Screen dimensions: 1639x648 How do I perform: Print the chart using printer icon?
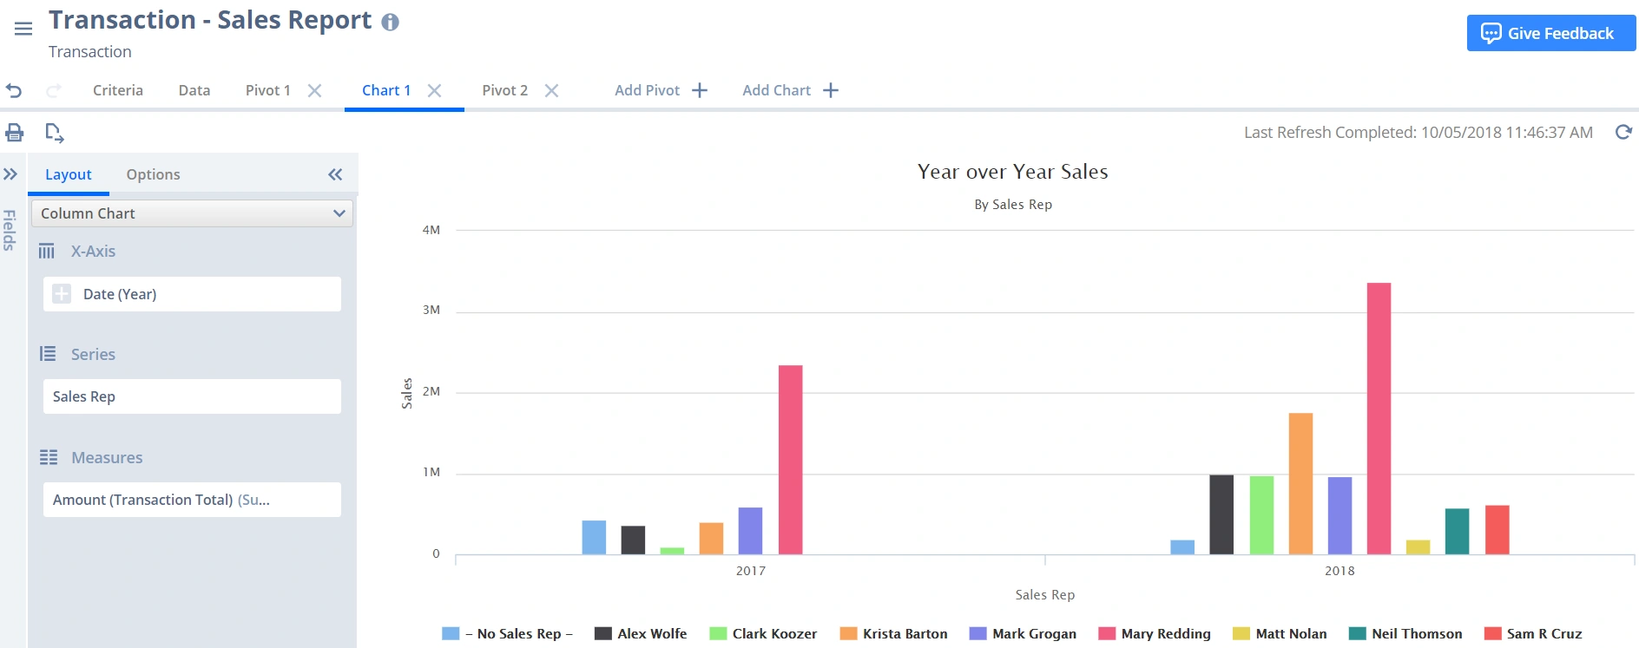[x=15, y=133]
